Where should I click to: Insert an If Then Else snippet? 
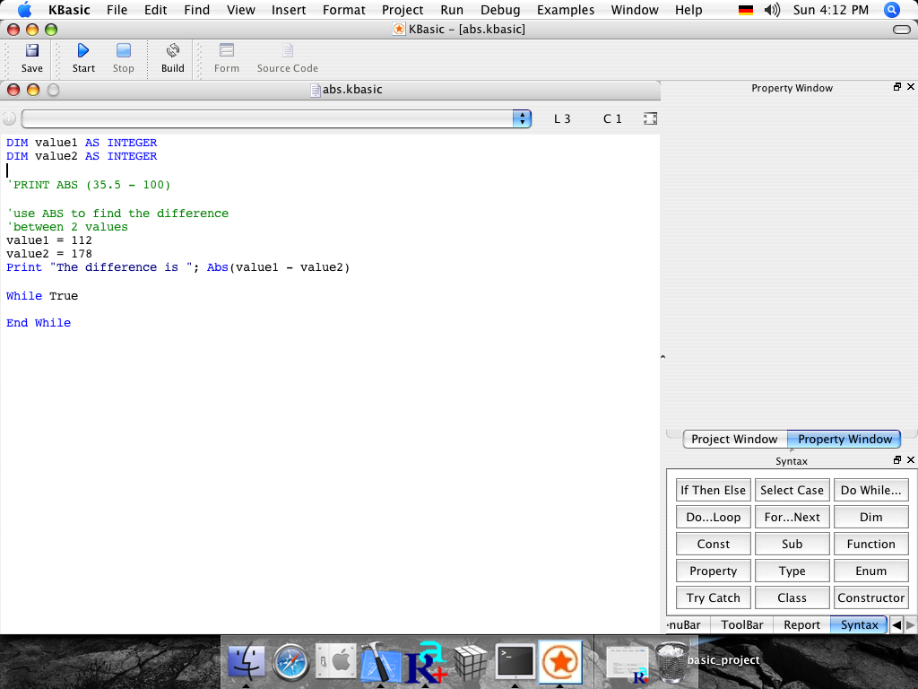(713, 490)
